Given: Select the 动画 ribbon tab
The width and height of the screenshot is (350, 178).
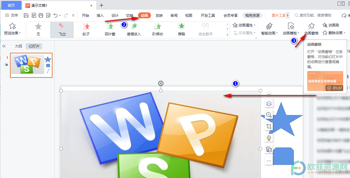Looking at the screenshot, I should pyautogui.click(x=144, y=15).
